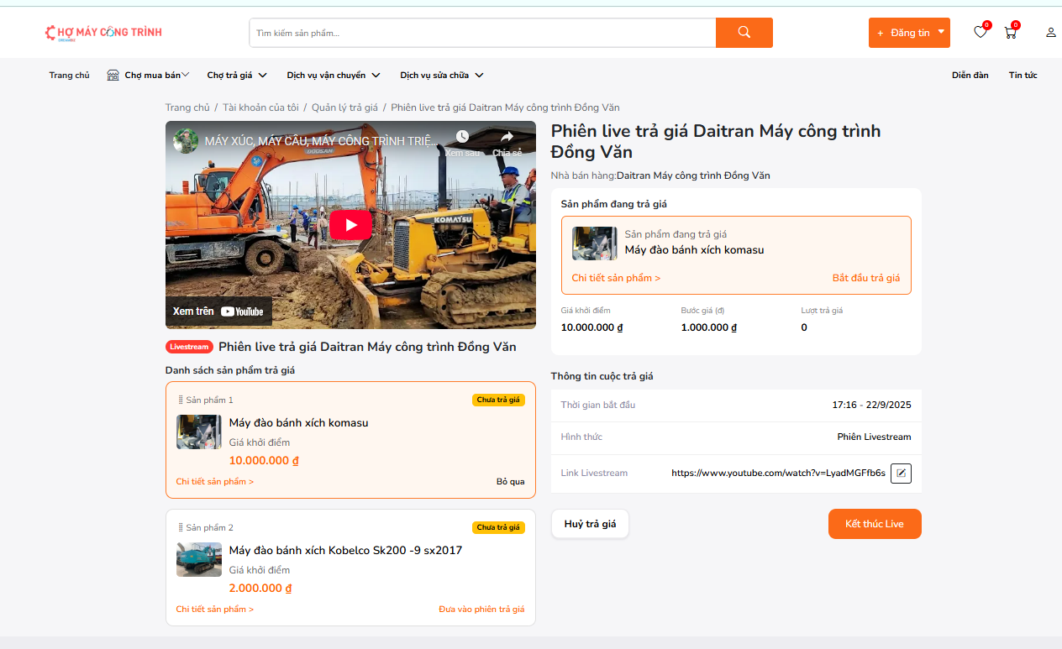1062x649 pixels.
Task: Click Bắt đầu trả giá link
Action: pyautogui.click(x=865, y=278)
